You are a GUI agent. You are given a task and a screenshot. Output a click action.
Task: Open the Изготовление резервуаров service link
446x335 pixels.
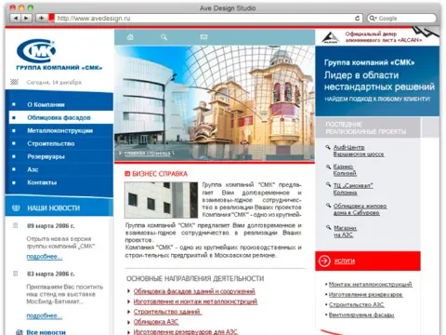coord(366,294)
